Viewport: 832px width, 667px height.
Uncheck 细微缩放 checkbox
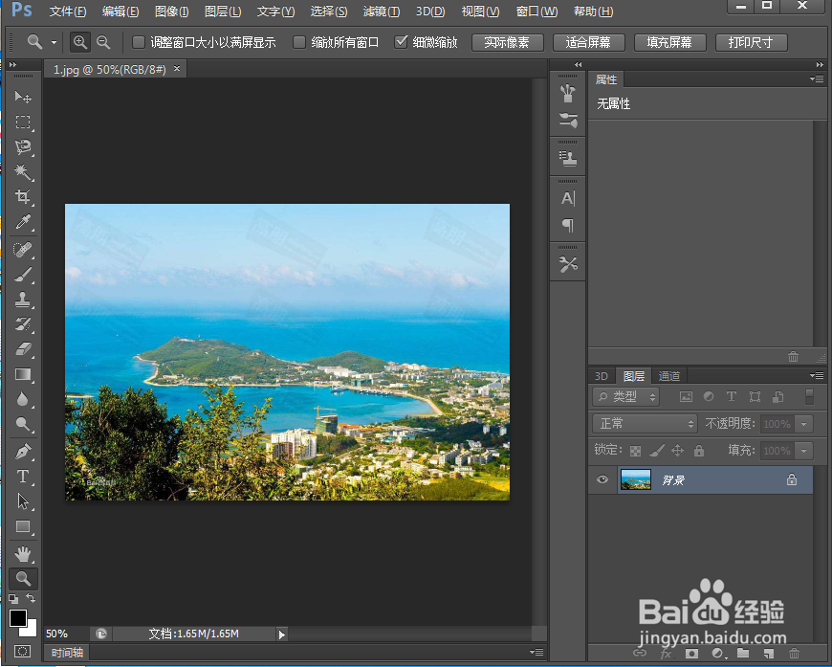pyautogui.click(x=401, y=42)
